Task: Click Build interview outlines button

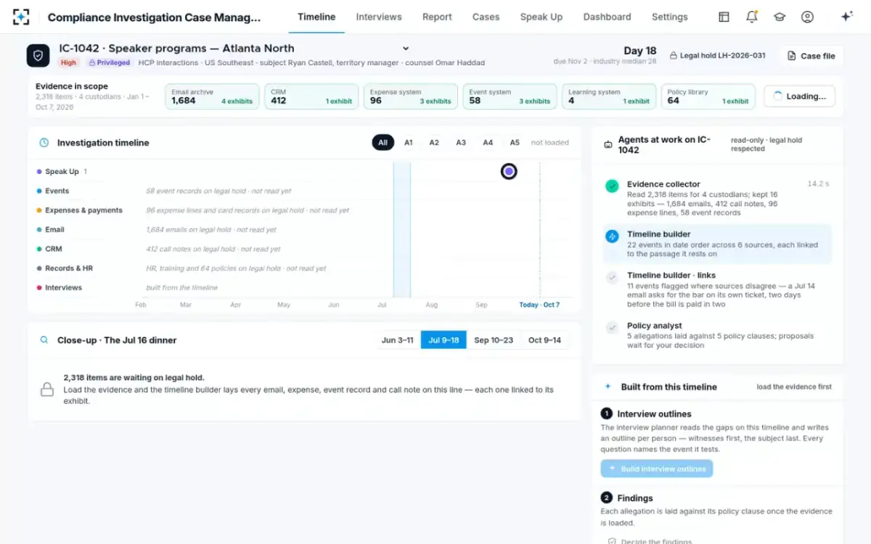Action: 657,469
